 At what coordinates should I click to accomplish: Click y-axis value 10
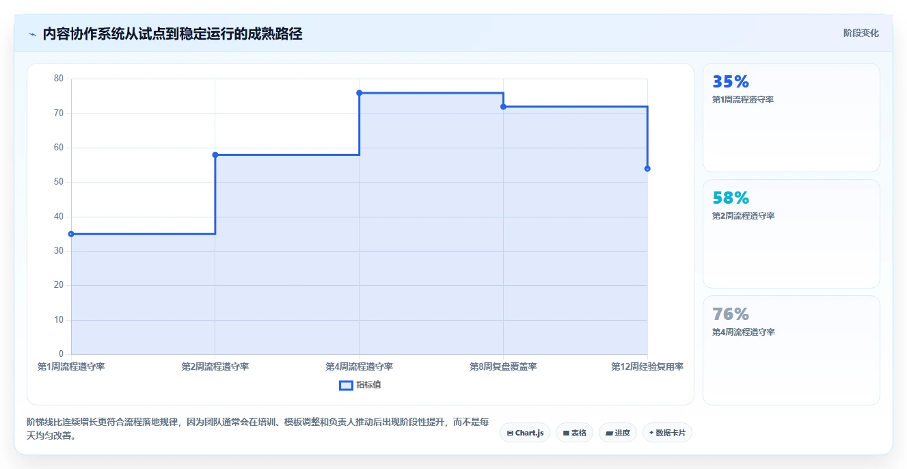click(59, 320)
